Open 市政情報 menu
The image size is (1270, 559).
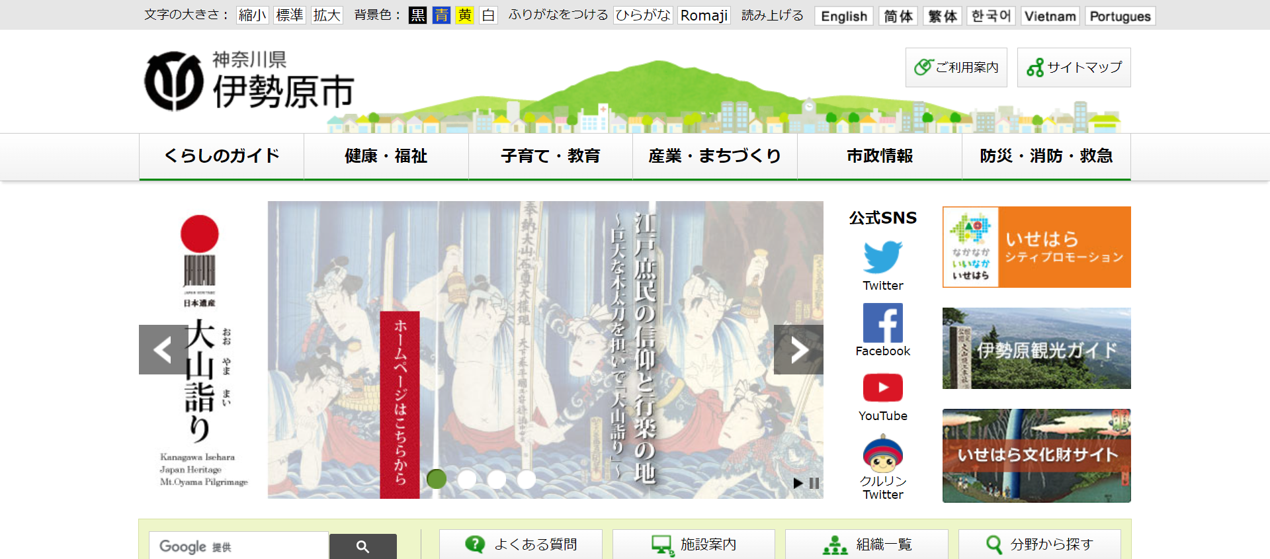[880, 156]
